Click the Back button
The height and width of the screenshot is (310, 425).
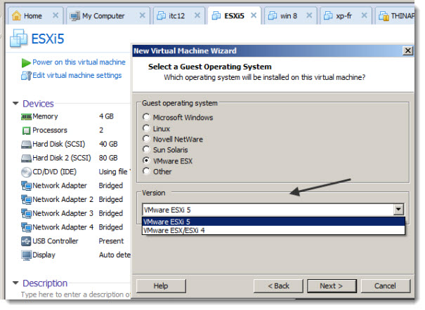(x=278, y=286)
